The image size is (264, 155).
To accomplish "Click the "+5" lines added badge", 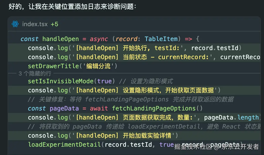I will coord(55,24).
